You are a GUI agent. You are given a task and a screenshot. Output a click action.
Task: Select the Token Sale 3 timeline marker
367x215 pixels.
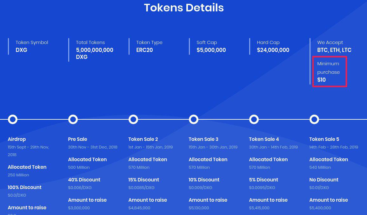click(194, 119)
